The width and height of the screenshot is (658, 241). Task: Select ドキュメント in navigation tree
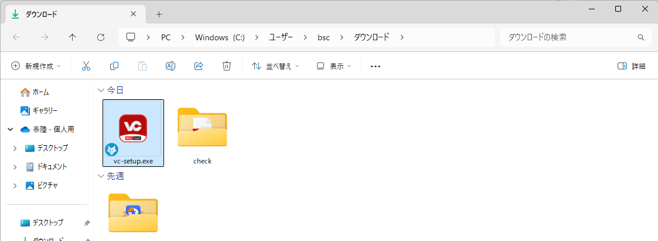(x=46, y=167)
